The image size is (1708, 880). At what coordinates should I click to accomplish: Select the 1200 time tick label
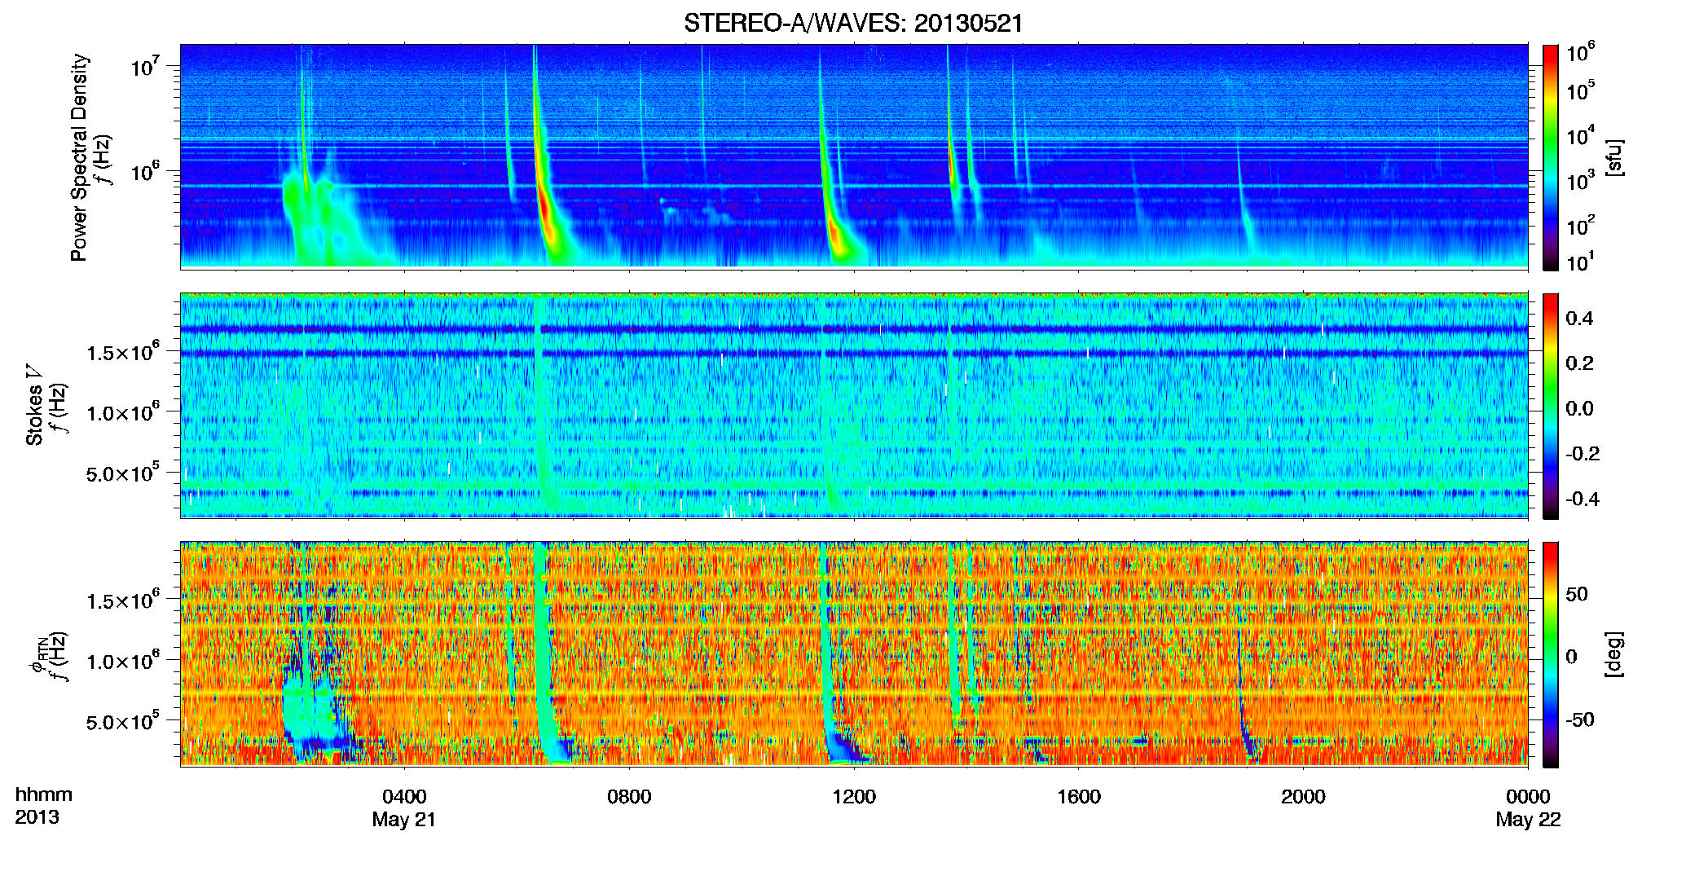(854, 796)
